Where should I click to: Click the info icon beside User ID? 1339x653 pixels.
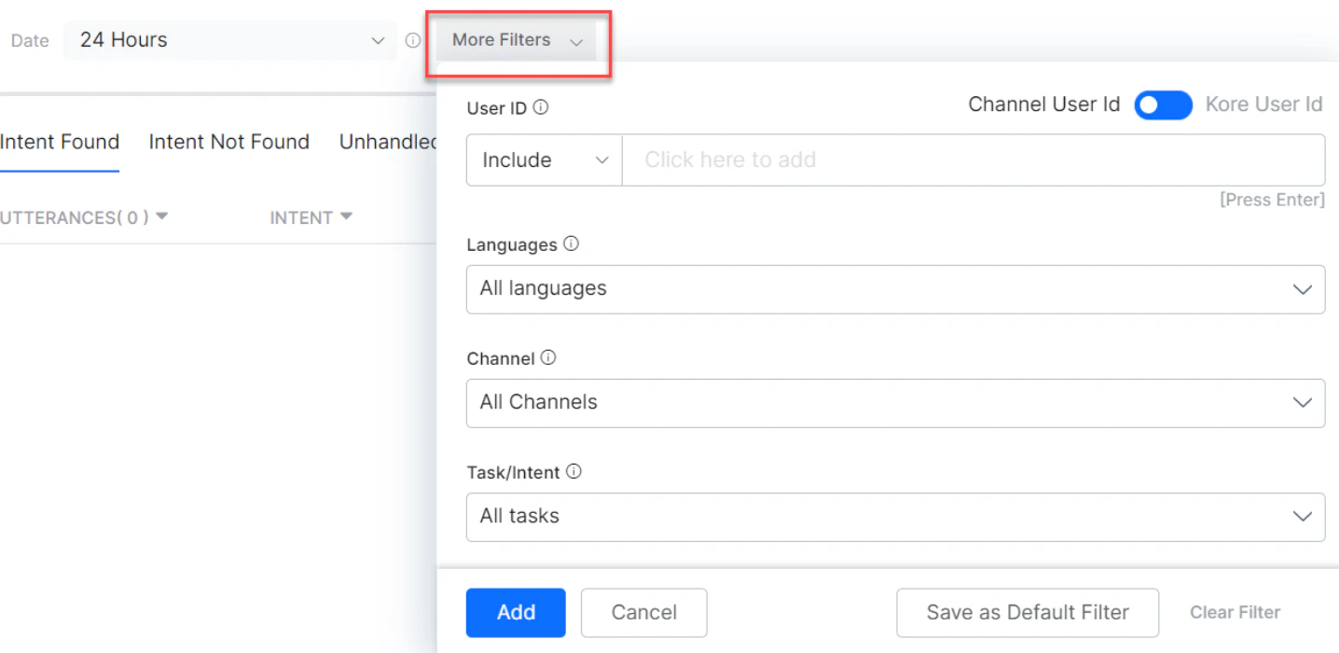pyautogui.click(x=543, y=107)
